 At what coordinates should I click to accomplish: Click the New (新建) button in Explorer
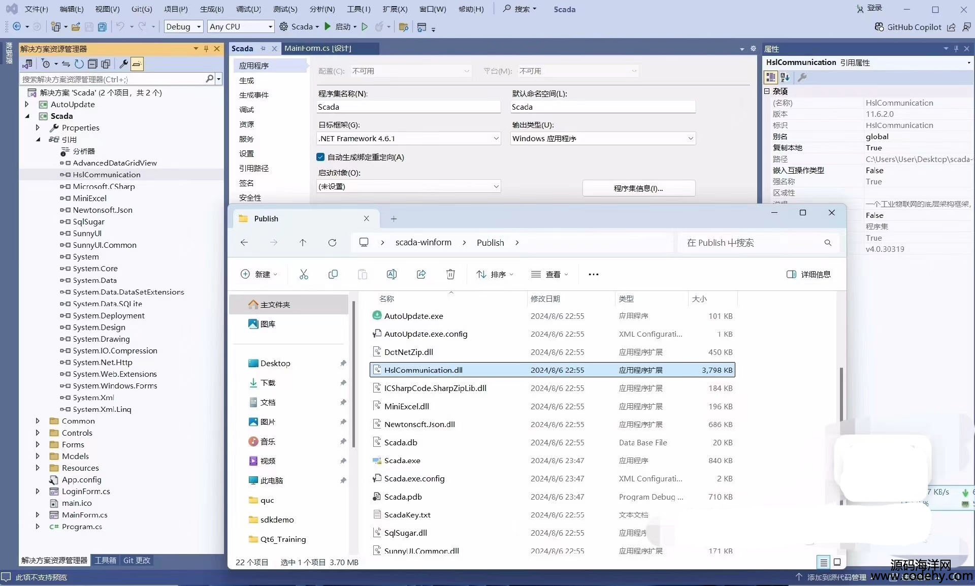click(x=259, y=274)
